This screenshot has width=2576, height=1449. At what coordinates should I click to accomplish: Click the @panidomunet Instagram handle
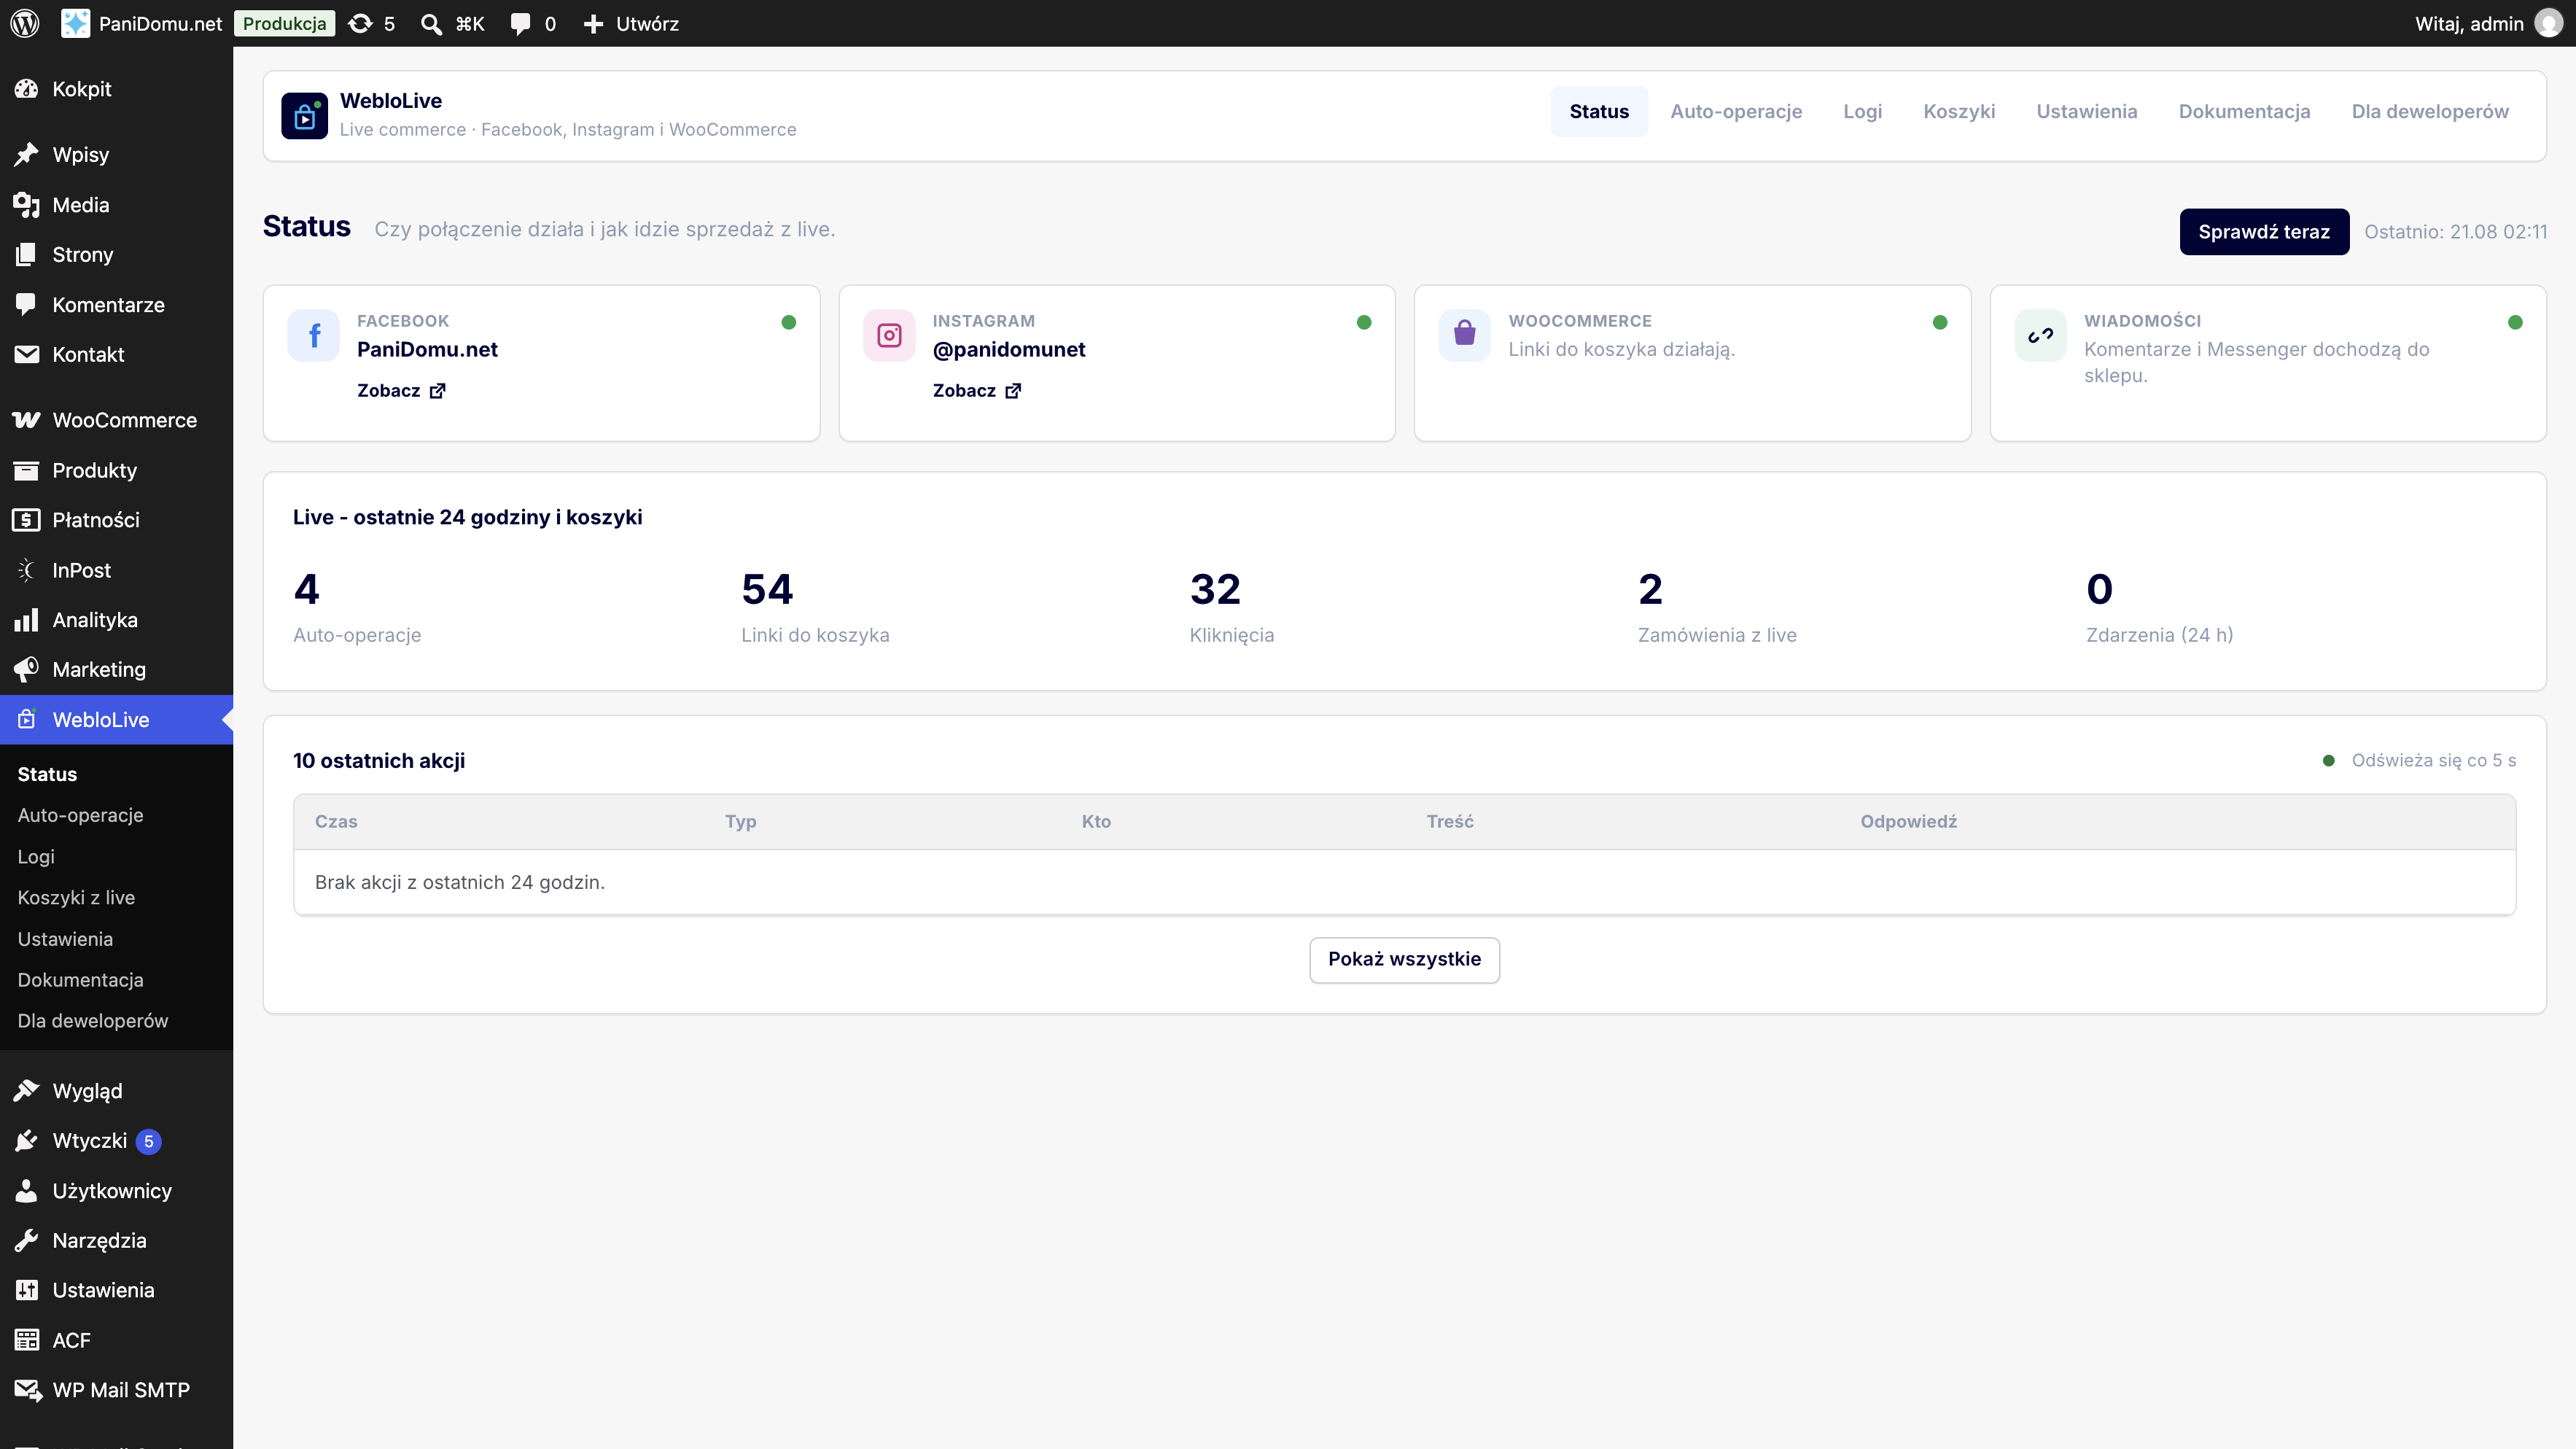[x=1008, y=350]
